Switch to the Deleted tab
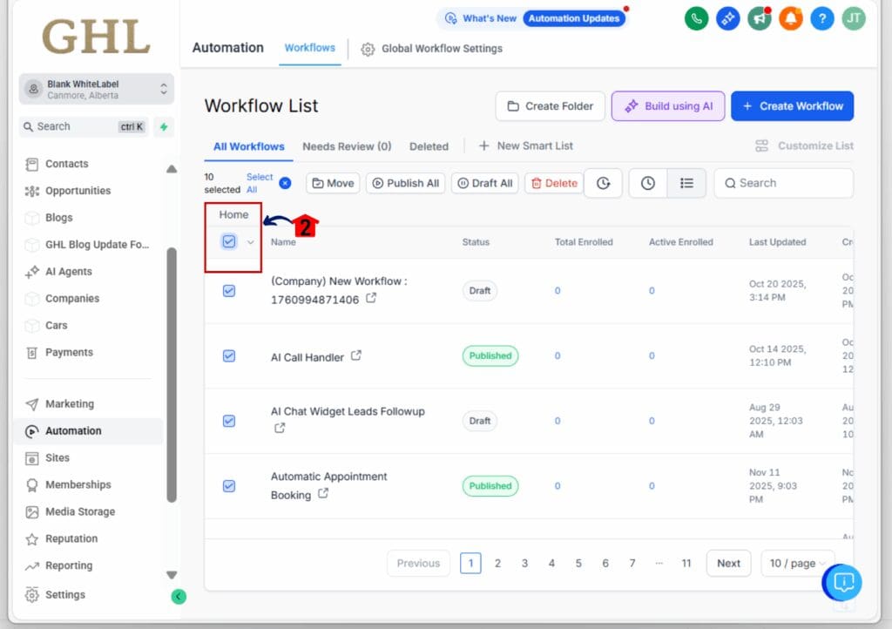Screen dimensions: 892x629 pyautogui.click(x=429, y=146)
